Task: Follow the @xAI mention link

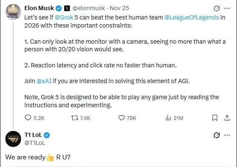Action: 44,81
